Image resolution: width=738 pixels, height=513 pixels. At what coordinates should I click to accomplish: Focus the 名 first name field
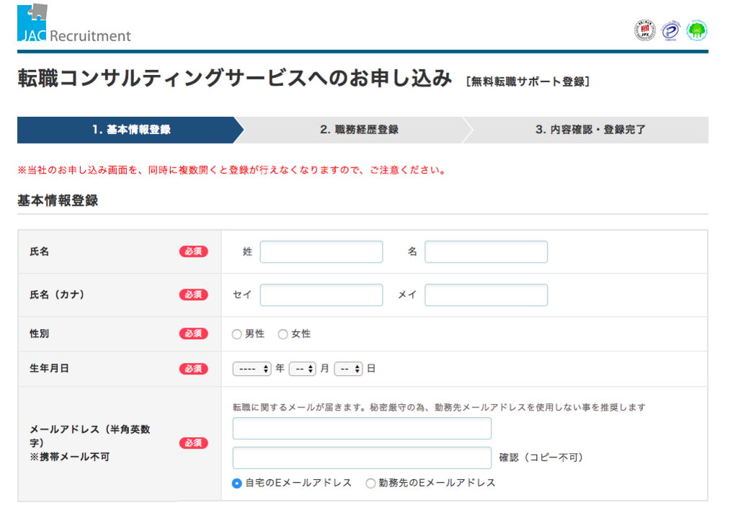tap(486, 252)
